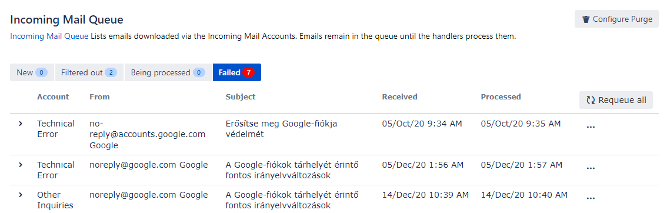This screenshot has height=213, width=667.
Task: Open the Filtered out tab
Action: [89, 73]
